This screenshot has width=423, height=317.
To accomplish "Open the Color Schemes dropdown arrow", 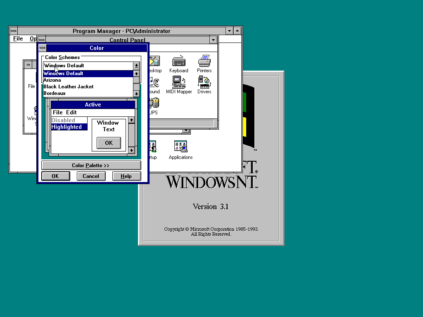I will (x=136, y=66).
